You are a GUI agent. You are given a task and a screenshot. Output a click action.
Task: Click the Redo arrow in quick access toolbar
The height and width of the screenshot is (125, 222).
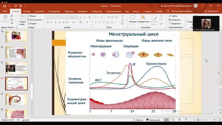pyautogui.click(x=16, y=6)
